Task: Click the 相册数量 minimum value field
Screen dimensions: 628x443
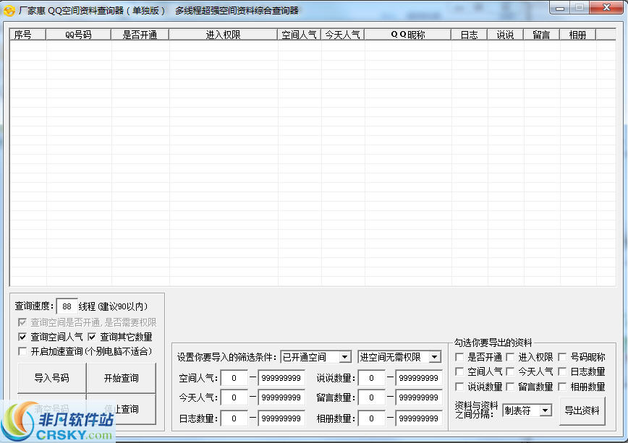Action: pos(372,418)
